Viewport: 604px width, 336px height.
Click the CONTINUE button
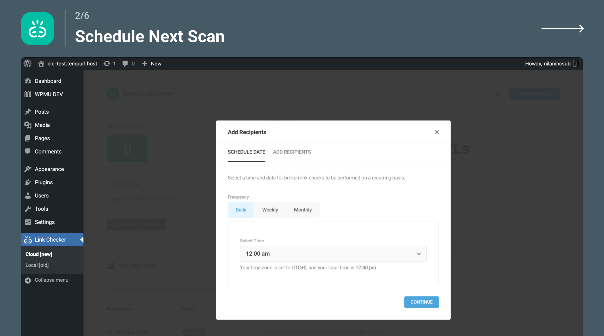[421, 302]
